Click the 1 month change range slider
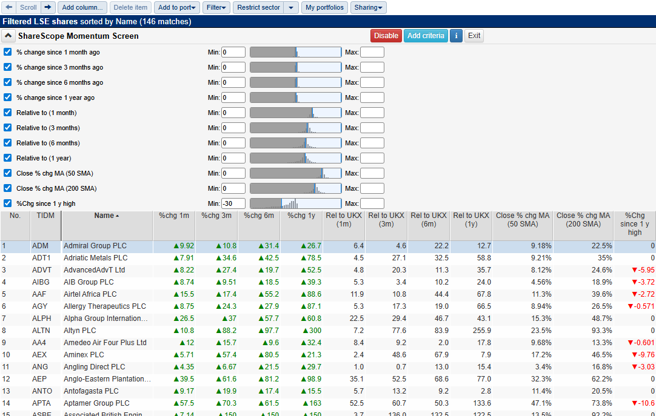The image size is (656, 416). (296, 52)
